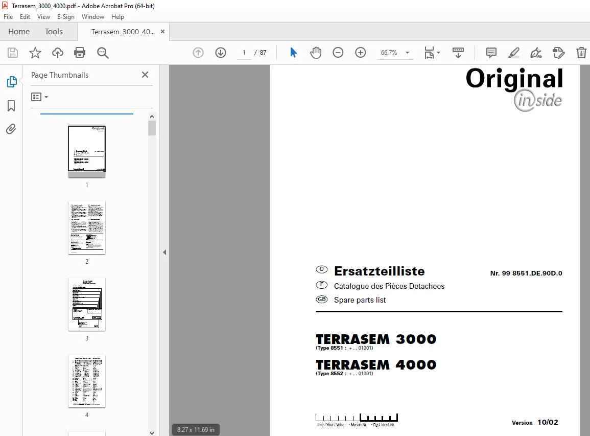Click the 'Version 10/02' text
Screen dimensions: 590x436
coord(535,422)
